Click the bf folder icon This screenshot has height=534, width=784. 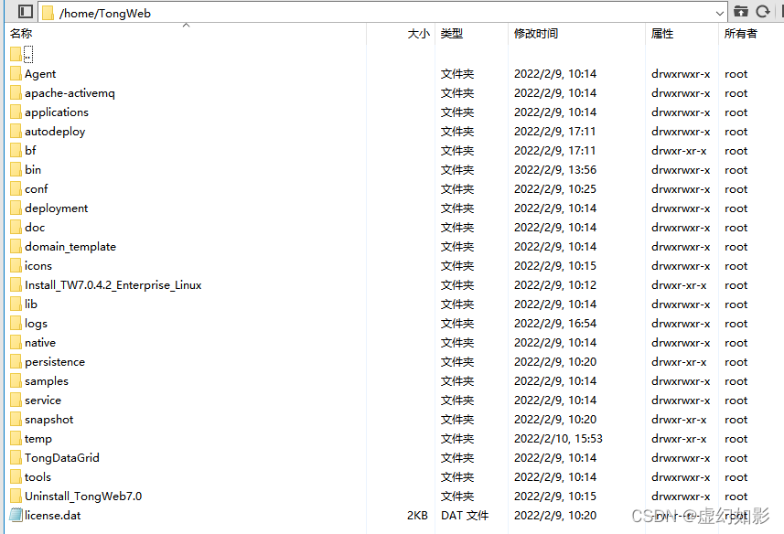click(x=16, y=150)
